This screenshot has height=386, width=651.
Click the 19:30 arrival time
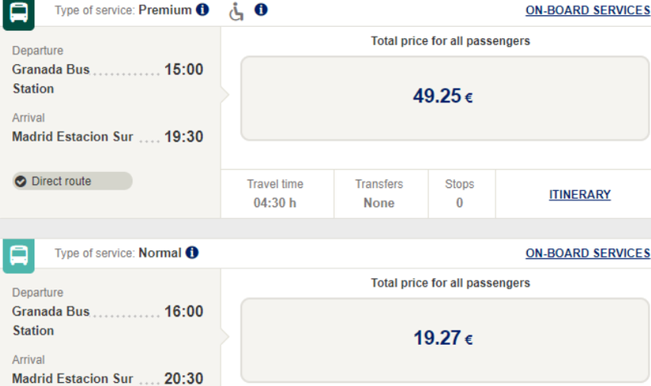coord(183,137)
